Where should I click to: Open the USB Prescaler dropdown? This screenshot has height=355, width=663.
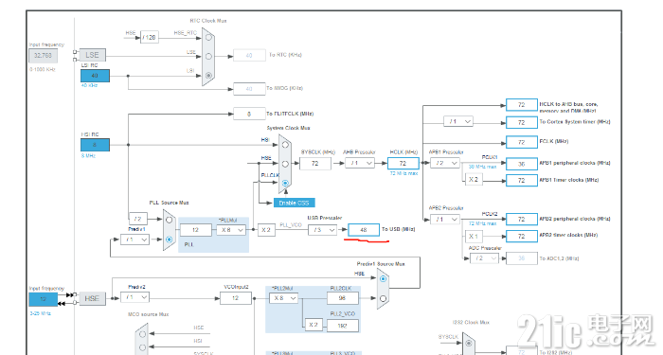pyautogui.click(x=323, y=230)
